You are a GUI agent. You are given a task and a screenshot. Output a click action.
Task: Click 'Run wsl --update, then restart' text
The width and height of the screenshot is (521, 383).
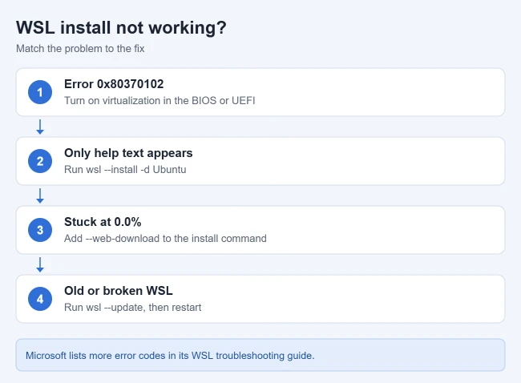[132, 307]
